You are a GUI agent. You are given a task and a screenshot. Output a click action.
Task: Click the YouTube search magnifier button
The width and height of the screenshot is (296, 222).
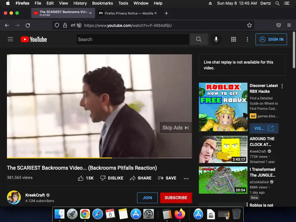point(199,39)
